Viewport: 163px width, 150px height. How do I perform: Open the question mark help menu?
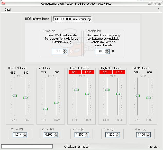click(159, 10)
